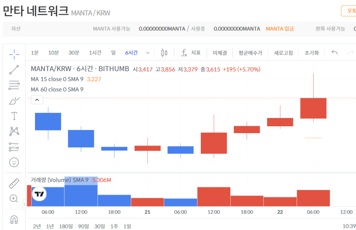Set chart range to 180일
Image resolution: width=356 pixels, height=230 pixels.
[x=66, y=226]
